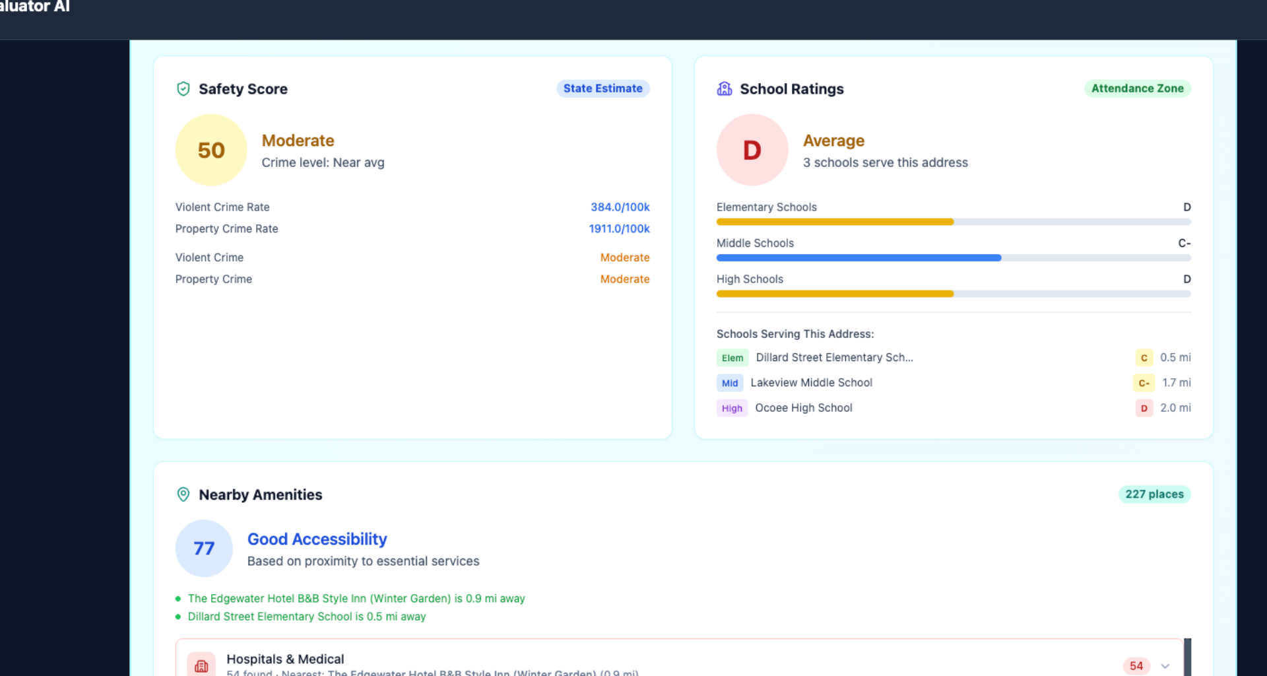Click the blue 77 accessibility score circle
The image size is (1267, 676).
click(203, 548)
